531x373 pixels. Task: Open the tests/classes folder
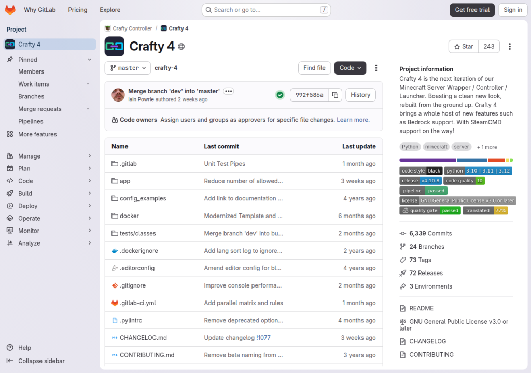click(x=138, y=233)
